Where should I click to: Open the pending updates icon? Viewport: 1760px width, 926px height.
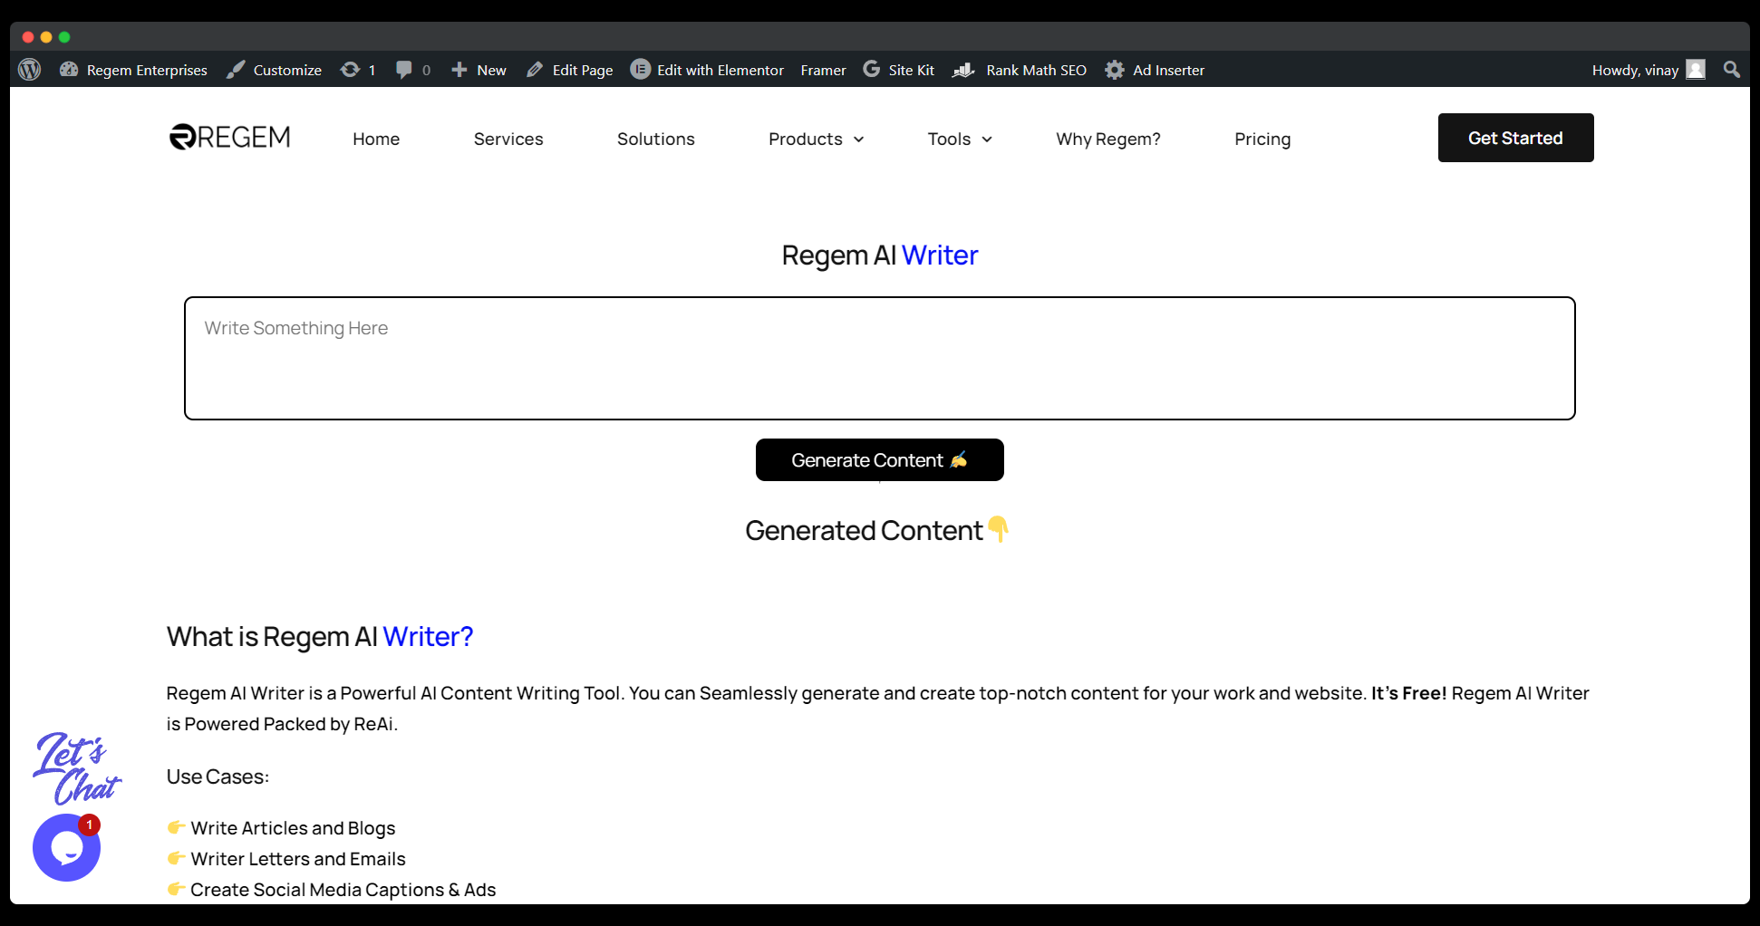tap(350, 70)
